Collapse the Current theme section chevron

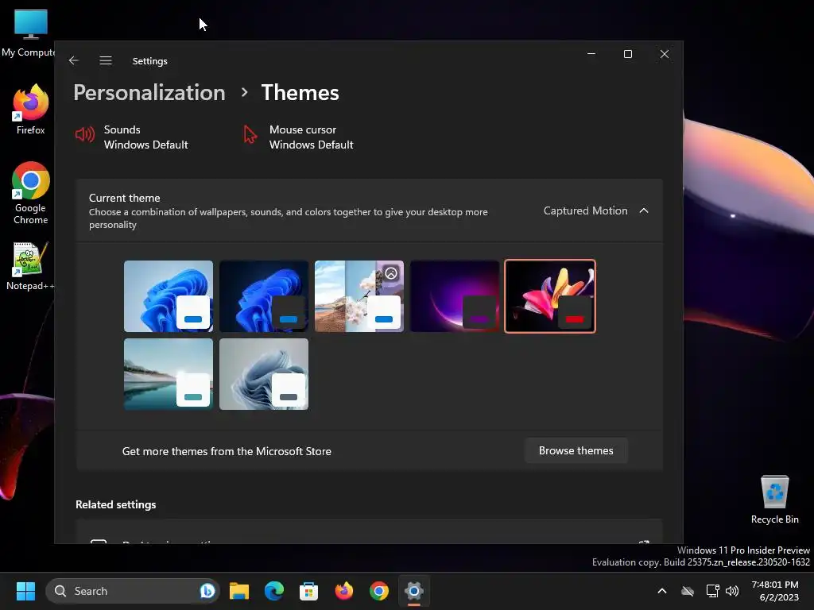click(644, 210)
